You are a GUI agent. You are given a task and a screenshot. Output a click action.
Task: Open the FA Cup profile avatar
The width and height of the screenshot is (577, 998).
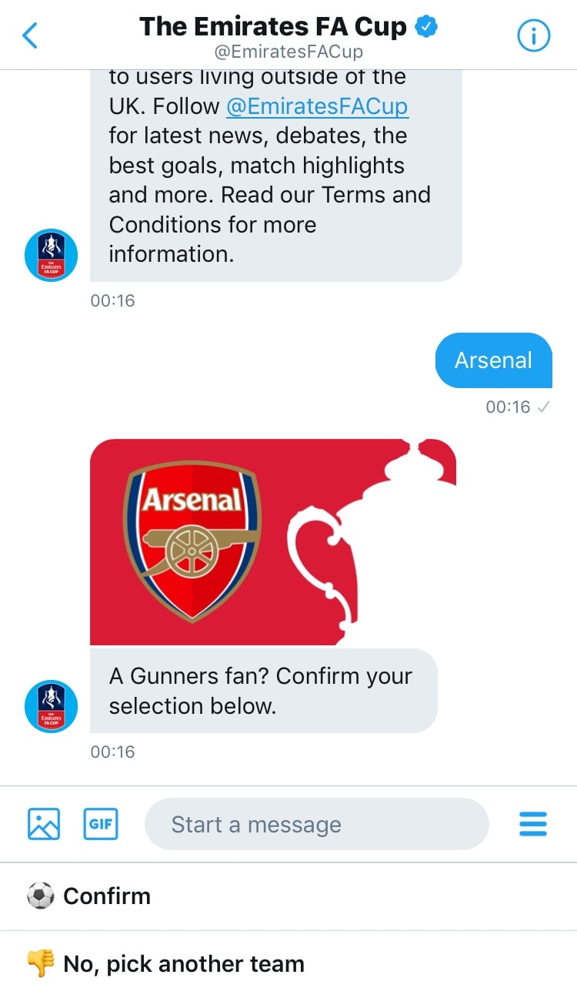tap(51, 706)
